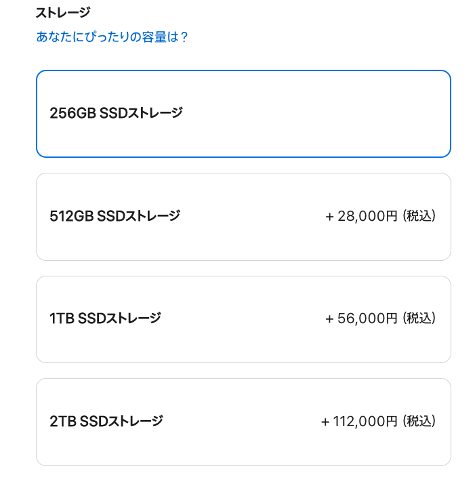Viewport: 475px width, 481px height.
Task: Click the + 28,000円 price
Action: coord(361,216)
